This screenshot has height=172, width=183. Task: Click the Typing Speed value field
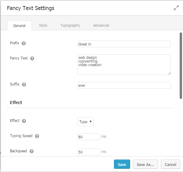[88, 137]
